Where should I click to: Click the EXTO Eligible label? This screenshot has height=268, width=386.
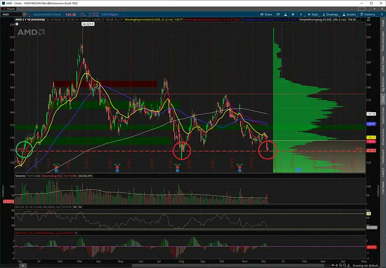[x=110, y=14]
